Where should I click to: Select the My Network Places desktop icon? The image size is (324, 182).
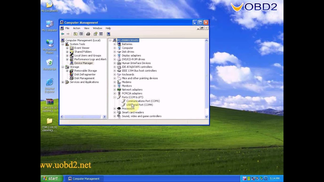(x=50, y=47)
